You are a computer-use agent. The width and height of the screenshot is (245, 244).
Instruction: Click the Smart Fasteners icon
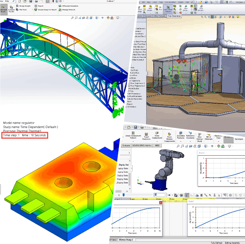[x=146, y=136]
